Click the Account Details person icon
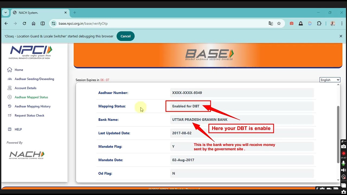The image size is (347, 195). [x=9, y=88]
